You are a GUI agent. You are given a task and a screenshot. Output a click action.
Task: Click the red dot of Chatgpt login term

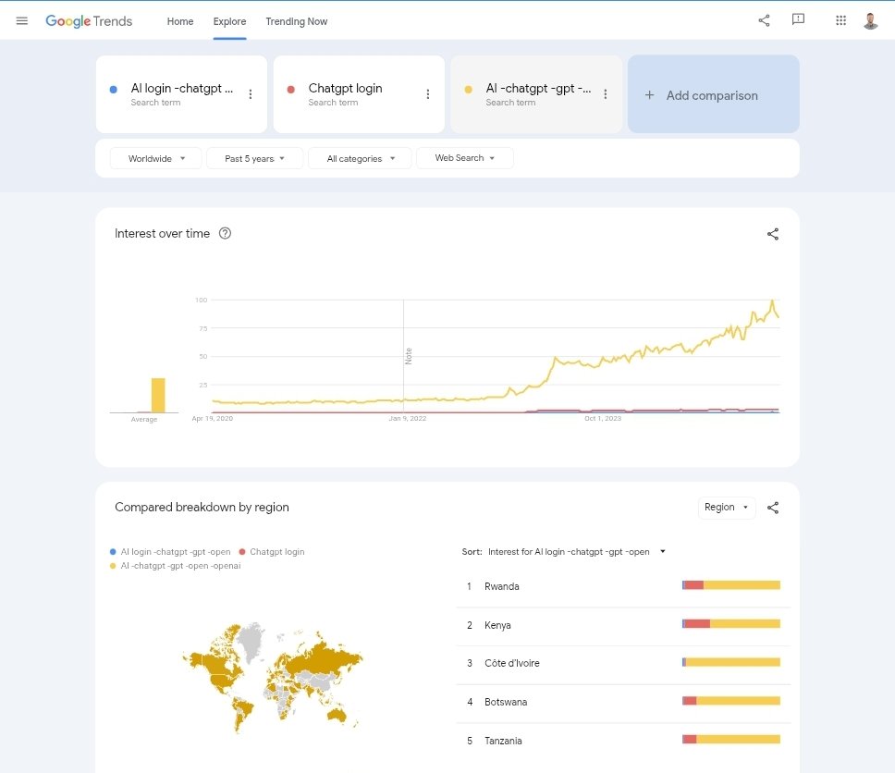[x=290, y=89]
